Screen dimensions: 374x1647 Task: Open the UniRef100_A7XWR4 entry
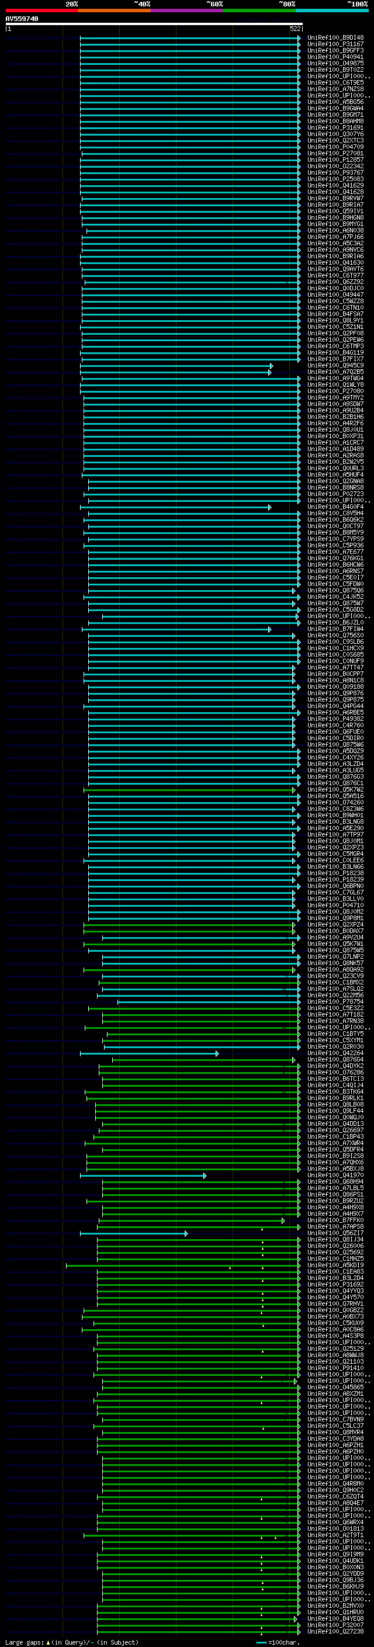[x=335, y=1143]
